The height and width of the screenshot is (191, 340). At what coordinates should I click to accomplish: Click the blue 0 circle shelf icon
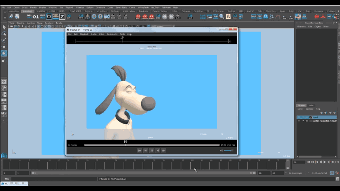click(100, 17)
